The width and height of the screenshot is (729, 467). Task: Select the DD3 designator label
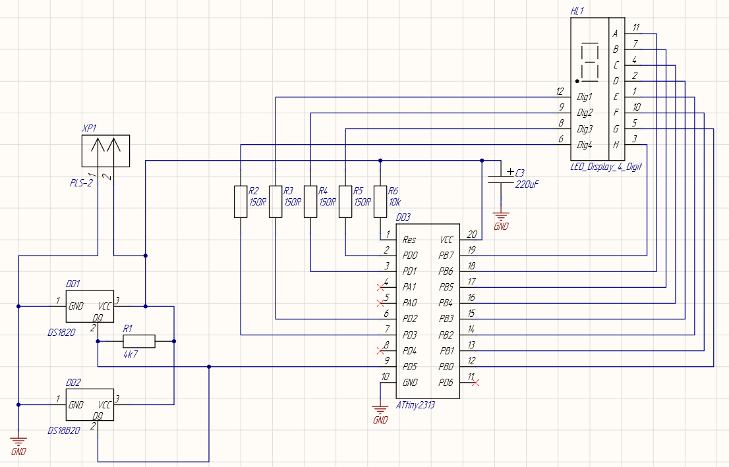coord(403,217)
